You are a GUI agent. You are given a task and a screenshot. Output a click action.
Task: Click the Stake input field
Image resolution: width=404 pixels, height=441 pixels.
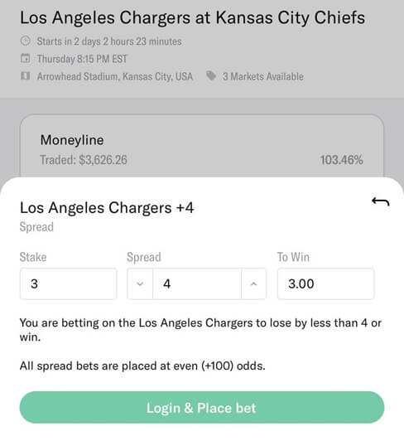(x=68, y=283)
